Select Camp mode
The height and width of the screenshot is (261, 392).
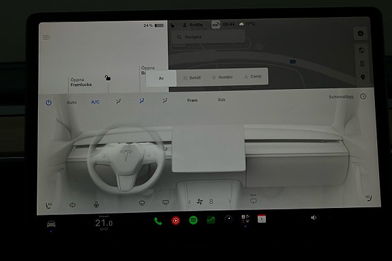tap(253, 77)
